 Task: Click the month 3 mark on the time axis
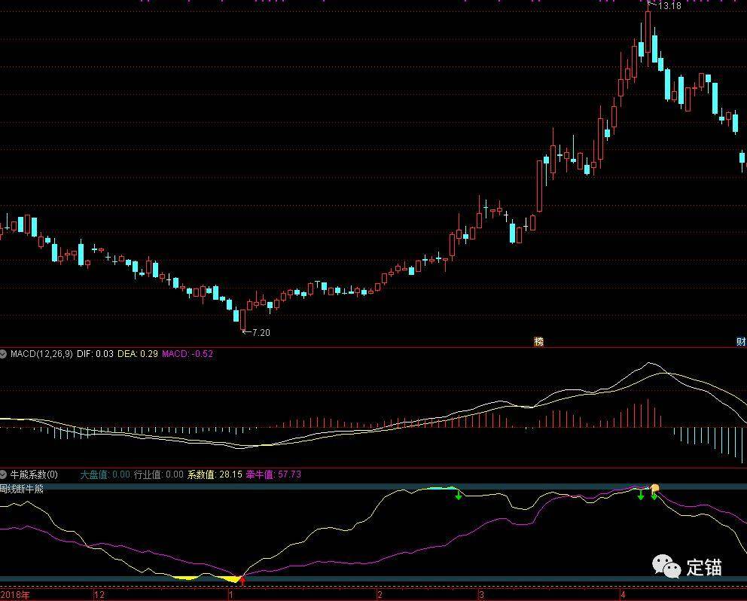[482, 595]
